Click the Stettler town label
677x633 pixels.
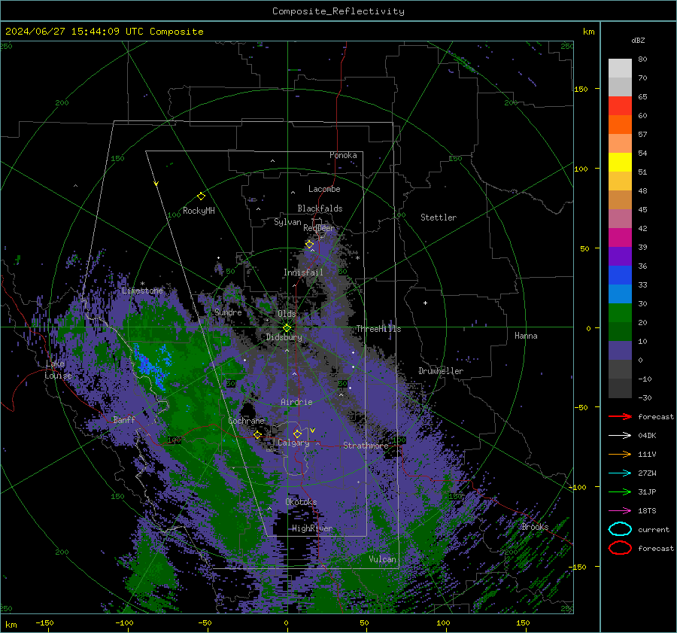[439, 218]
